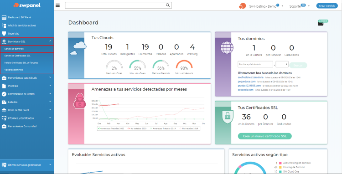
Task: Open the cocacola.com link
Action: click(246, 90)
